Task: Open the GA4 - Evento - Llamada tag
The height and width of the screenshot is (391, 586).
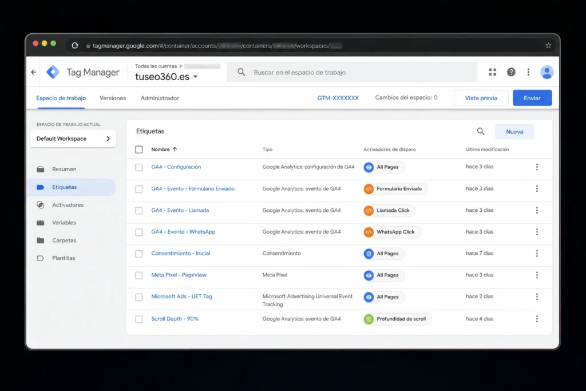Action: [x=180, y=210]
